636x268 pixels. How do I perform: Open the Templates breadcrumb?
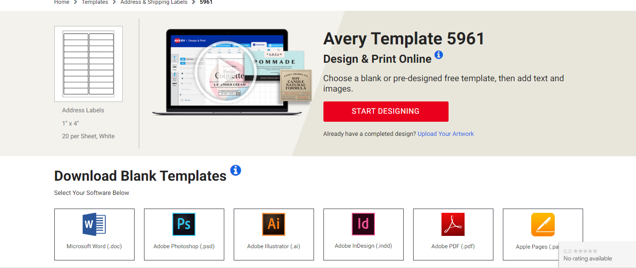point(95,2)
